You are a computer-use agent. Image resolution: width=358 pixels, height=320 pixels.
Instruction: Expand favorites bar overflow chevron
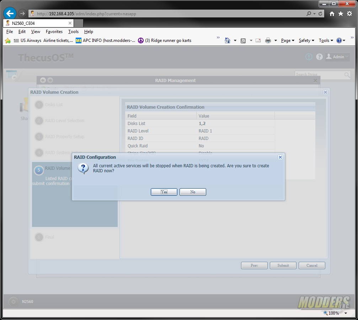(218, 37)
